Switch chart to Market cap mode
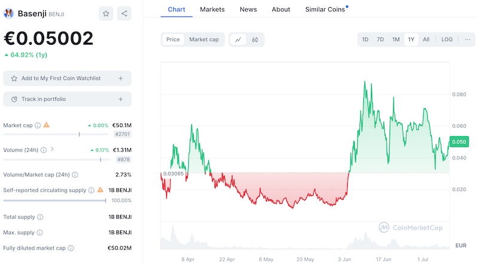The width and height of the screenshot is (478, 265). point(204,39)
